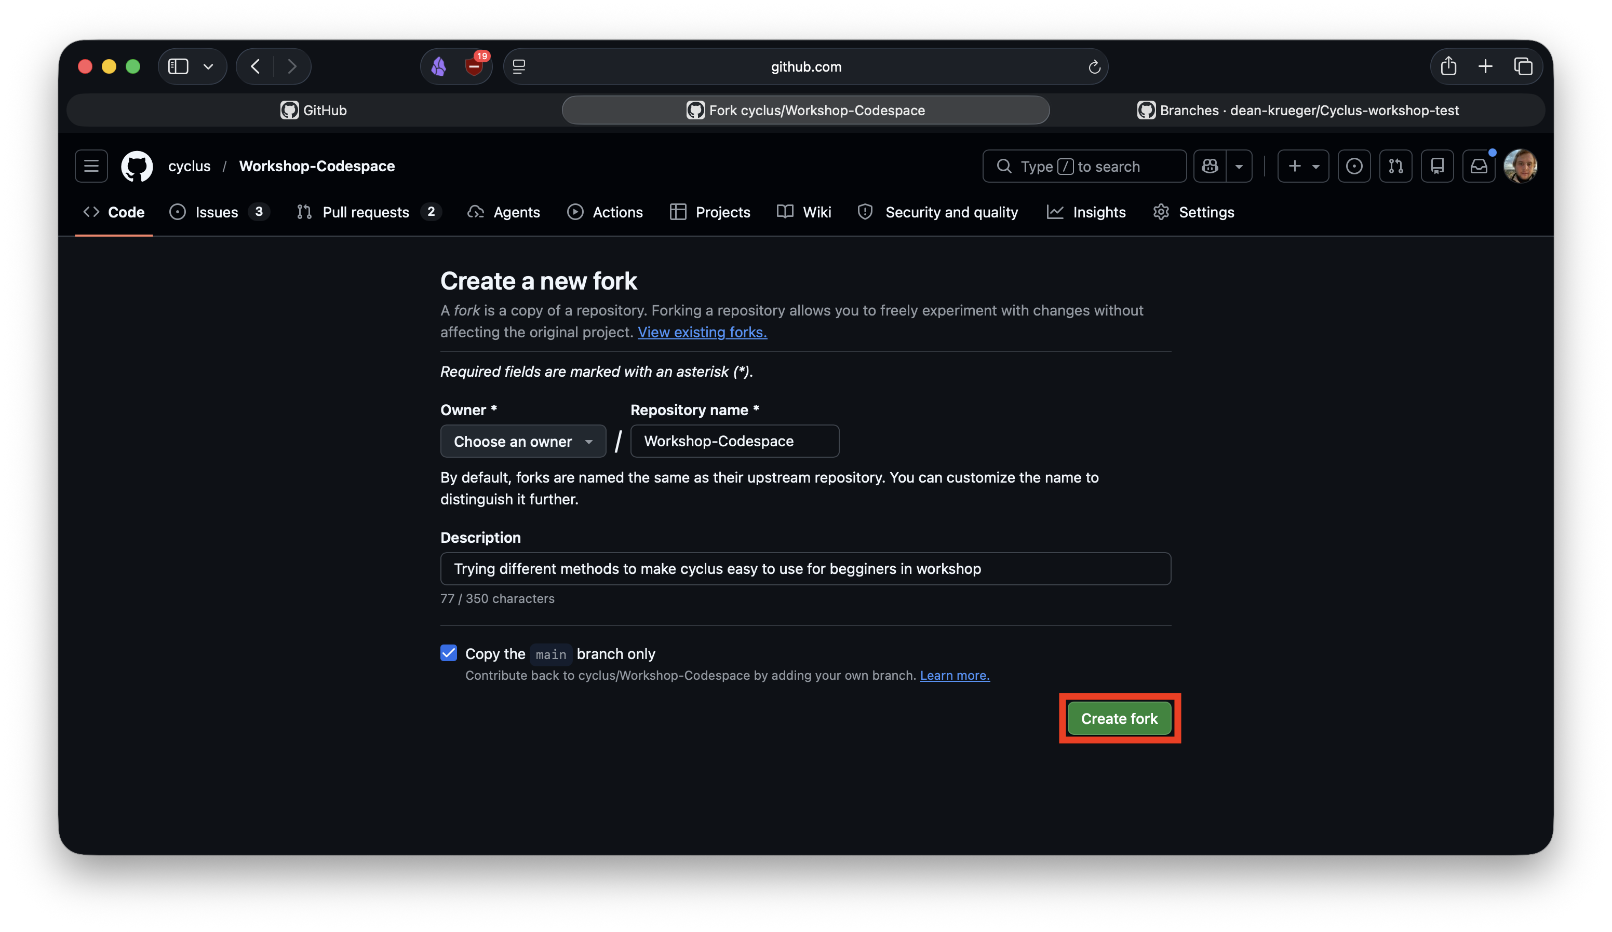The width and height of the screenshot is (1612, 932).
Task: Switch to Security and quality tab
Action: point(938,212)
